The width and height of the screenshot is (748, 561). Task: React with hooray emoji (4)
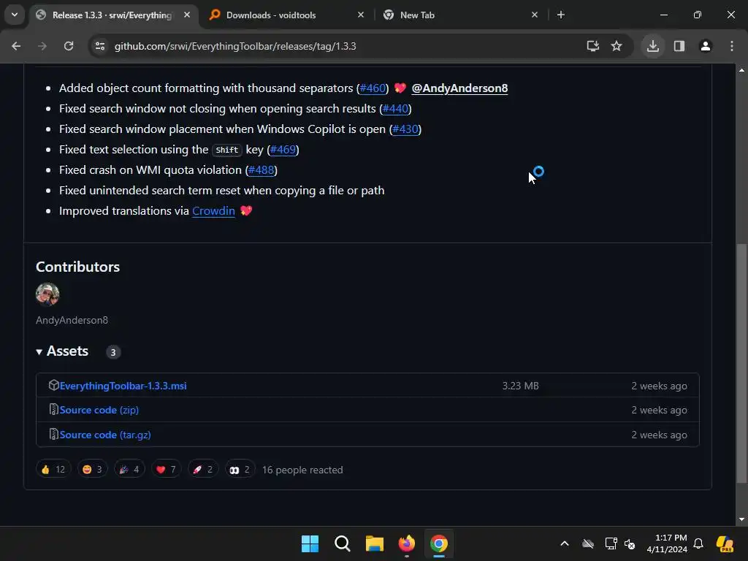coord(129,470)
